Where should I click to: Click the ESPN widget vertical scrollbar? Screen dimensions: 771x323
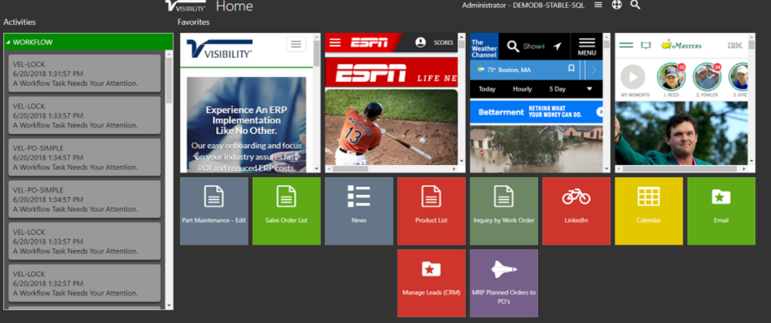461,98
